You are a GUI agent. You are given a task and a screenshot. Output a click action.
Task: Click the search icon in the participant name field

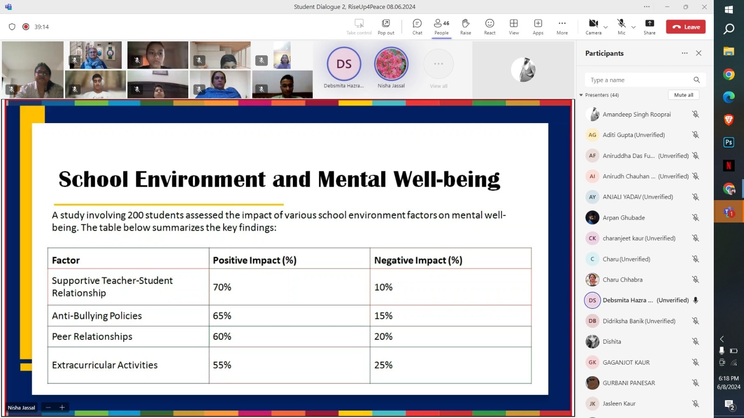(697, 80)
